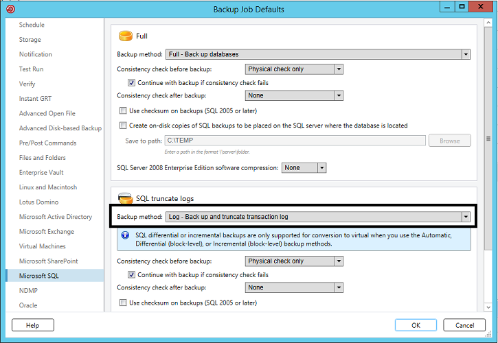Click the blue information icon
Image resolution: width=498 pixels, height=343 pixels.
pyautogui.click(x=125, y=235)
